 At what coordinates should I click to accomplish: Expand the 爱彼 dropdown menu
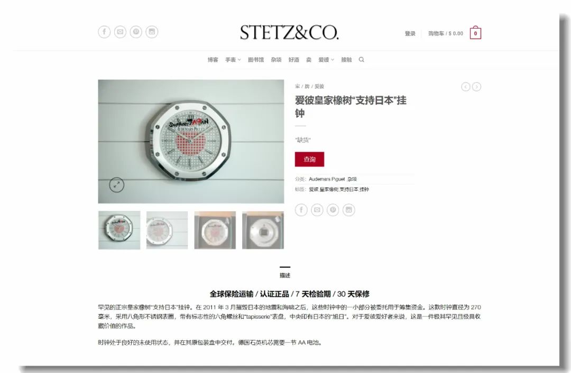pos(326,60)
